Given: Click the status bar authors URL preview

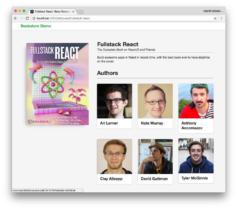Looking at the screenshot, I should [44, 191].
